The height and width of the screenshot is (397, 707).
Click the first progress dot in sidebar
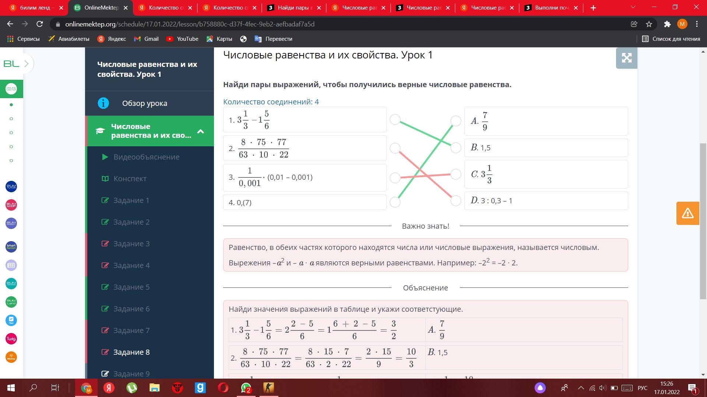(x=11, y=105)
